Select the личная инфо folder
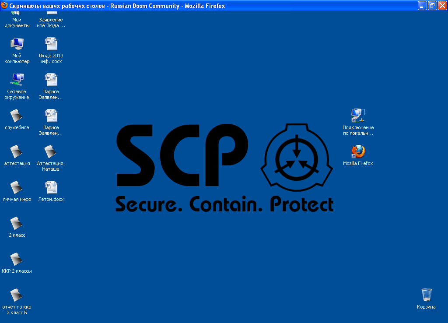 (17, 192)
